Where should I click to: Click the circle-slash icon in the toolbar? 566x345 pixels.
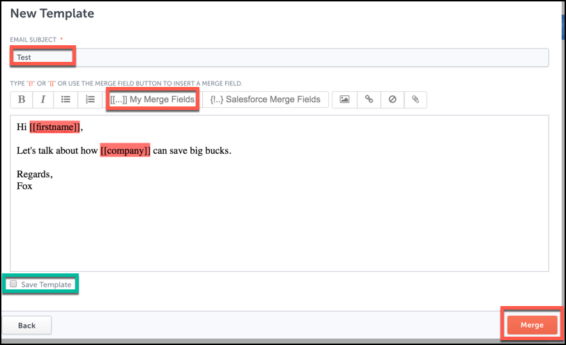[x=392, y=99]
